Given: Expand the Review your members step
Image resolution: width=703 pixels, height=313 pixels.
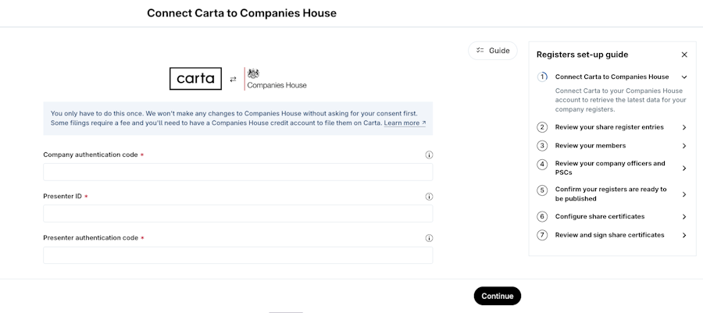Looking at the screenshot, I should tap(684, 146).
